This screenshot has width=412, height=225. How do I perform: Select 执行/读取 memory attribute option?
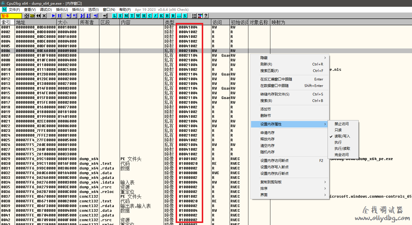click(x=343, y=149)
